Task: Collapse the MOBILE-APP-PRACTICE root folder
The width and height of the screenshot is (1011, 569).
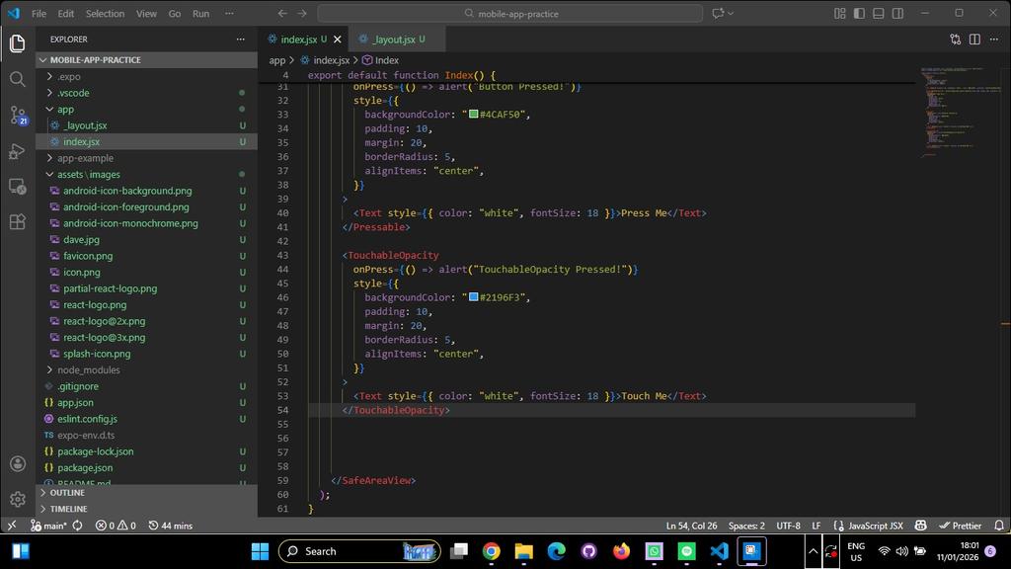Action: [147, 60]
